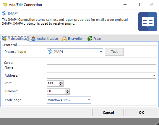Open the Encryption tab
Image resolution: width=159 pixels, height=125 pixels.
coord(73,39)
